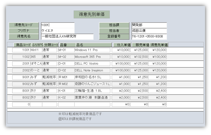Click the 担当者 field with 成田公康
211x135 pixels.
click(x=149, y=31)
